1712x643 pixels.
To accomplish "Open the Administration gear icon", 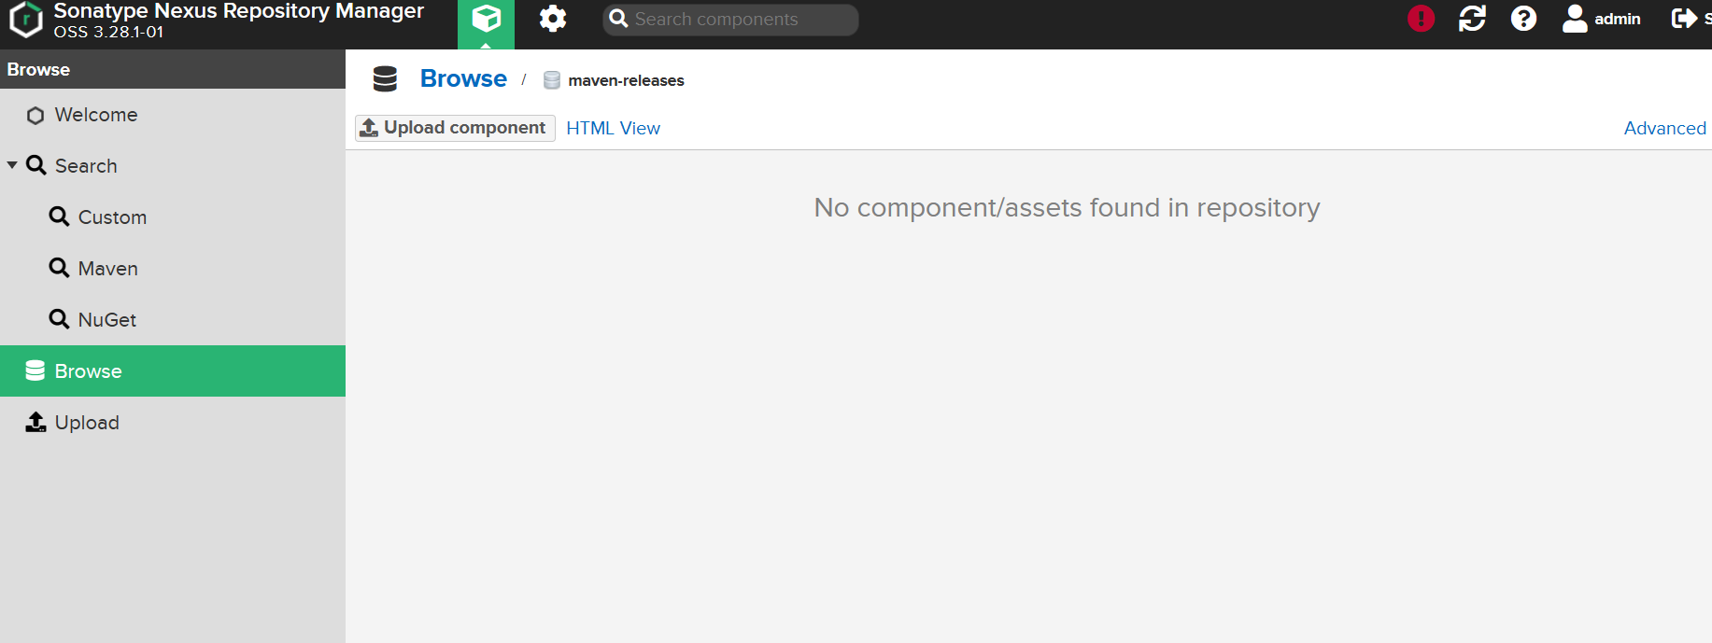I will (553, 20).
